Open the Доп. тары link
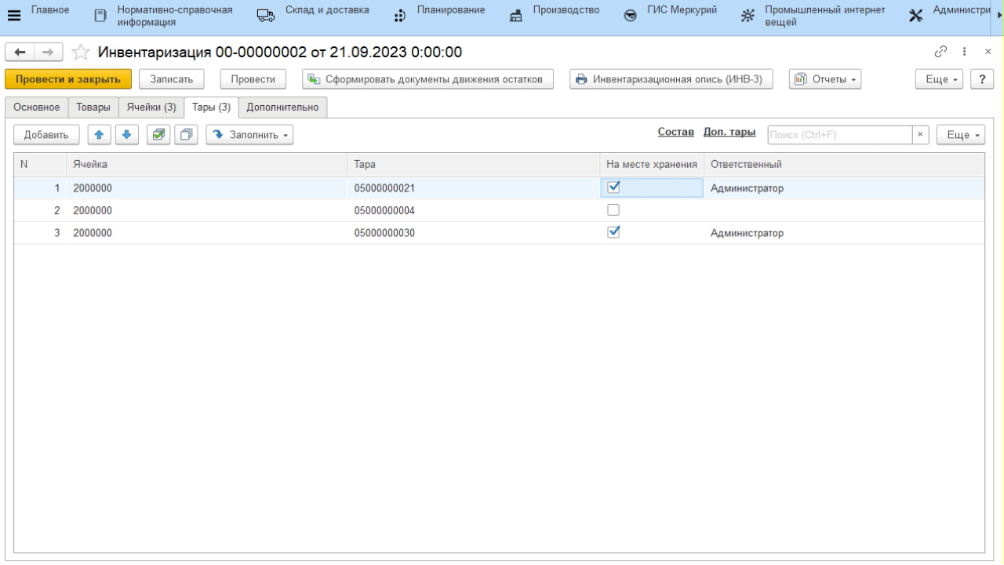This screenshot has width=1004, height=565. coord(729,133)
